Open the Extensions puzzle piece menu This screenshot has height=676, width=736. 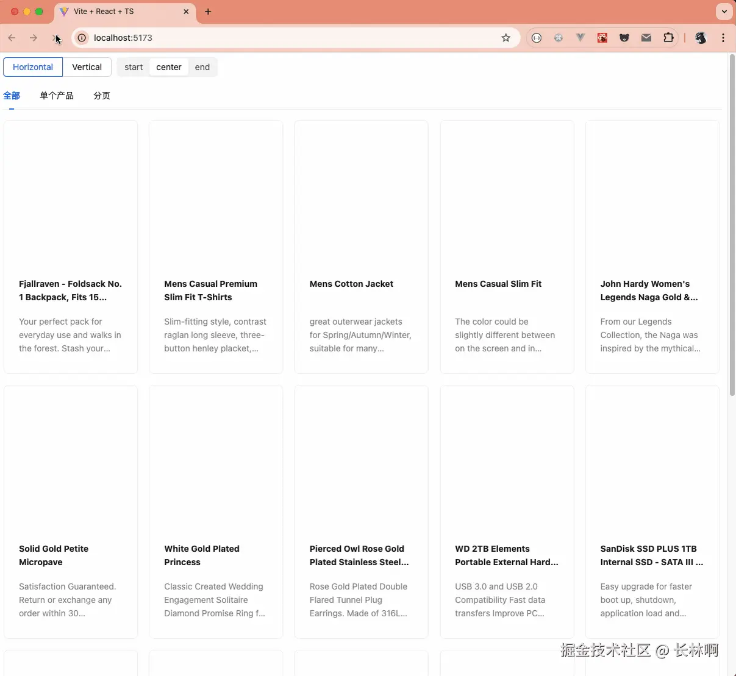[668, 38]
